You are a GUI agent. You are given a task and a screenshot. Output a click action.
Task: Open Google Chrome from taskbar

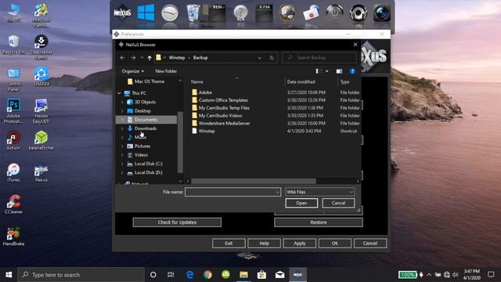pyautogui.click(x=207, y=275)
